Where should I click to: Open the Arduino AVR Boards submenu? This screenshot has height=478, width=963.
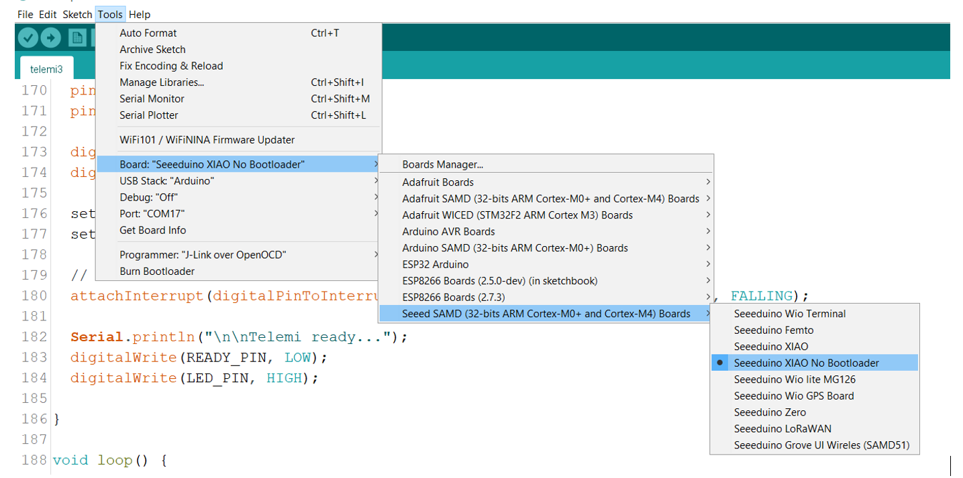[448, 231]
